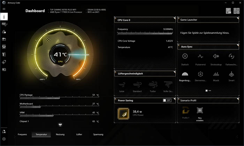
Task: Open the settings gear icon in the sidebar
Action: 4,139
